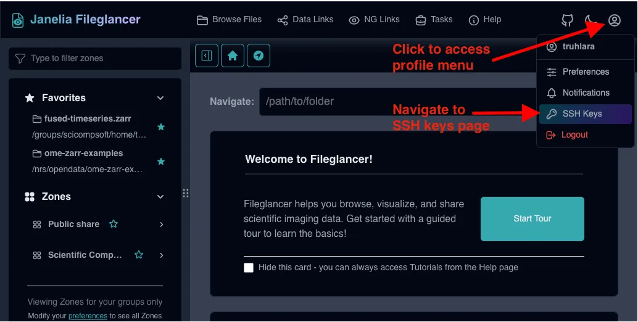Click the sidebar resize handle dots
Image resolution: width=638 pixels, height=322 pixels.
point(186,193)
